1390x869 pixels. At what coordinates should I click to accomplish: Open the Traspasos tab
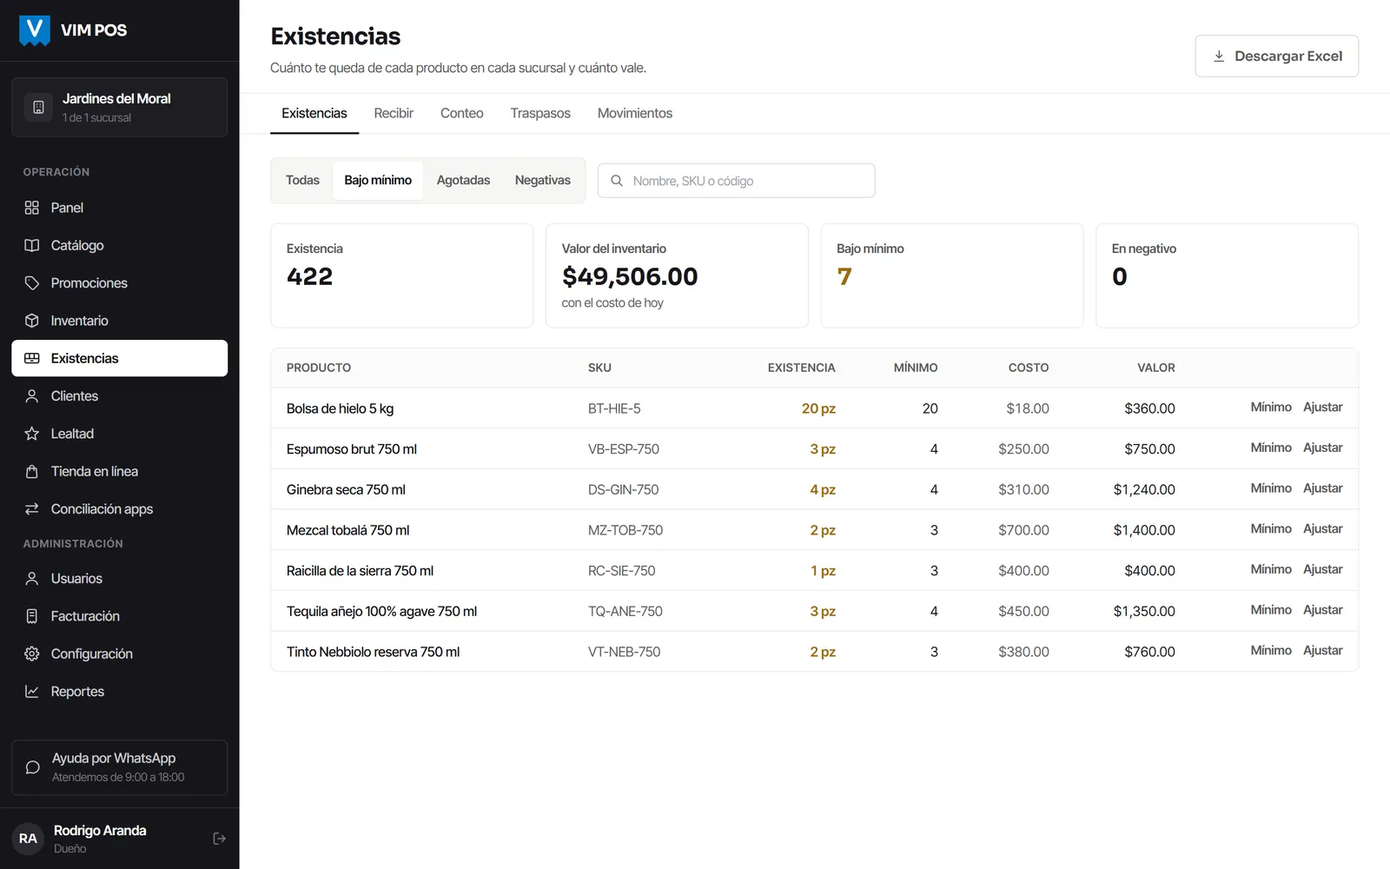[540, 113]
